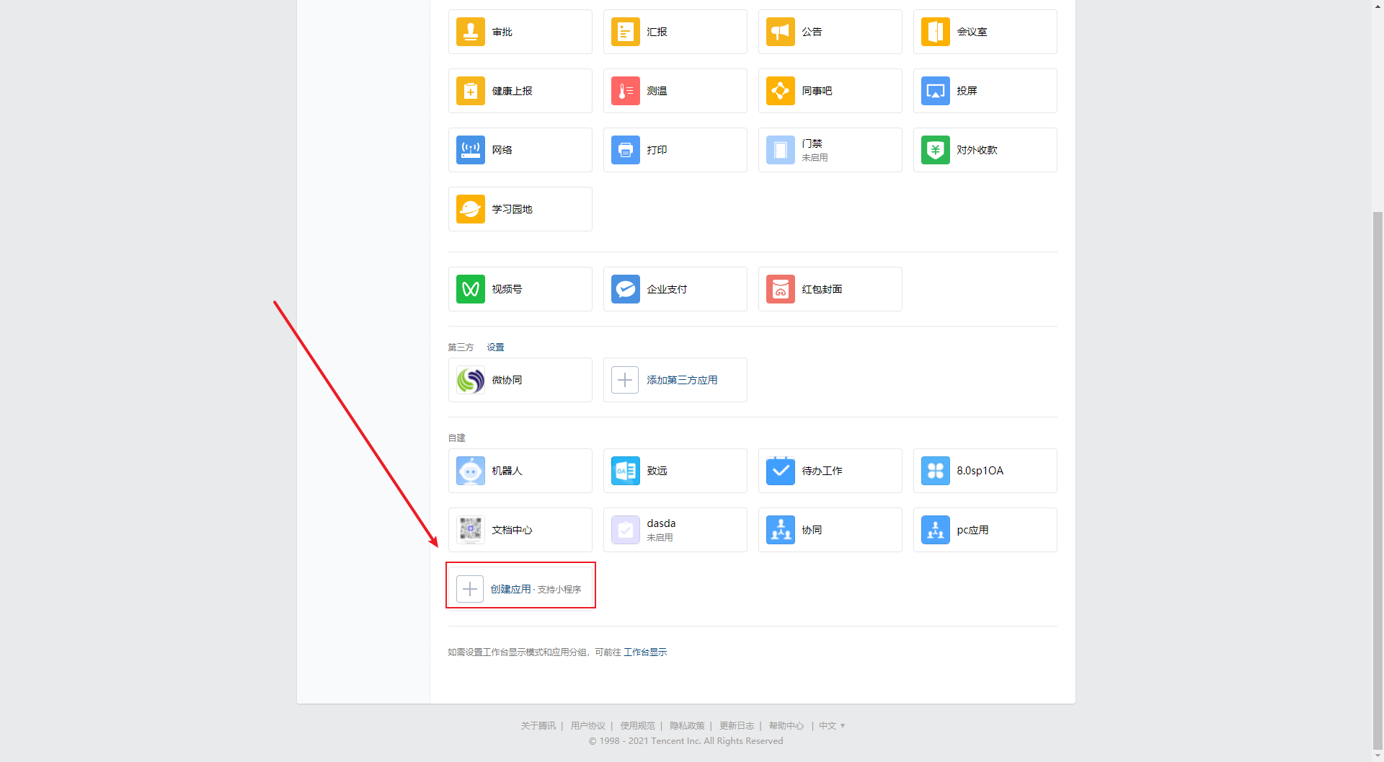Click the 机器人 app name text

(x=507, y=471)
